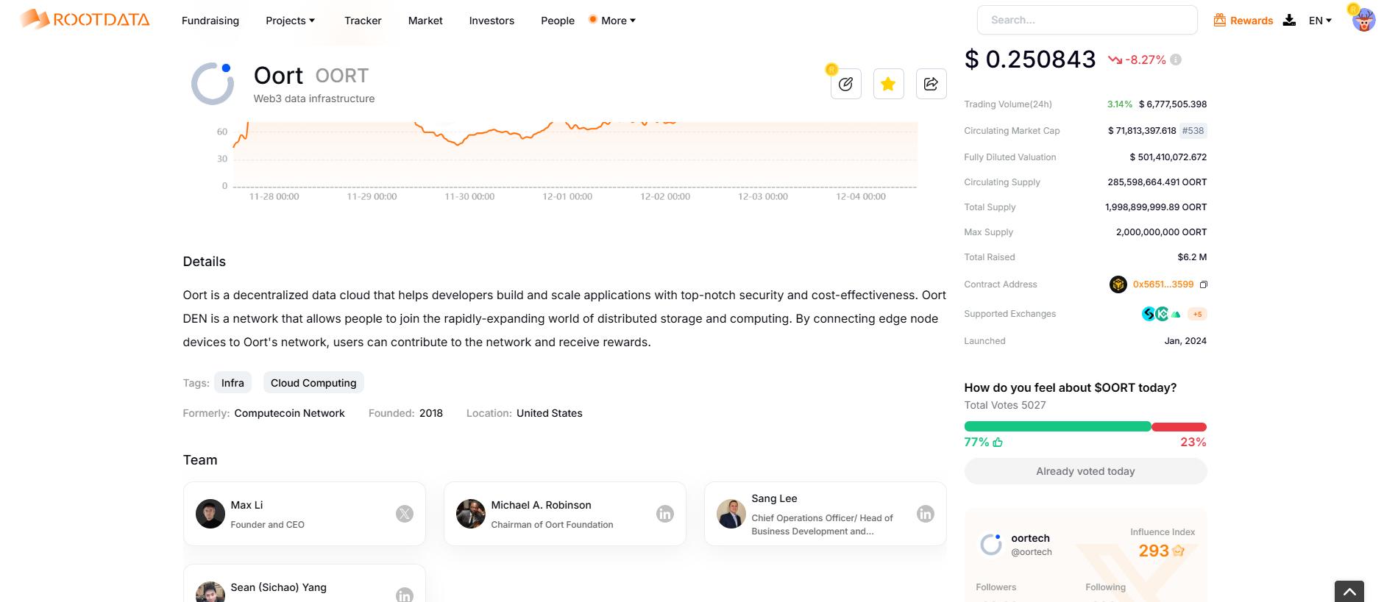Toggle the favorite star for Oort

pyautogui.click(x=889, y=84)
